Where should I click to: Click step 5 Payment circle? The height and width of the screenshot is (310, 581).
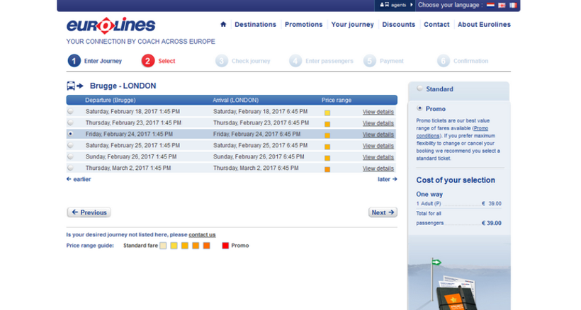click(x=369, y=61)
